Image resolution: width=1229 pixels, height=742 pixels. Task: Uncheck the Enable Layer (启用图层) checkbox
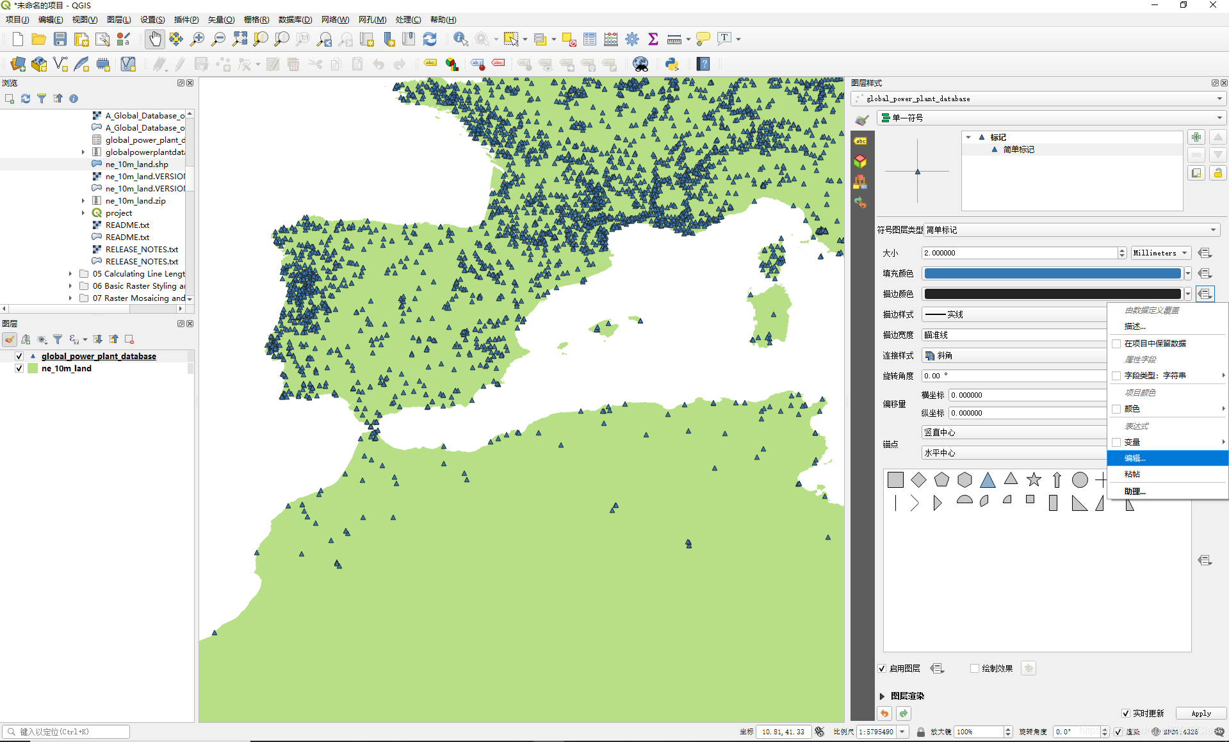(x=882, y=668)
